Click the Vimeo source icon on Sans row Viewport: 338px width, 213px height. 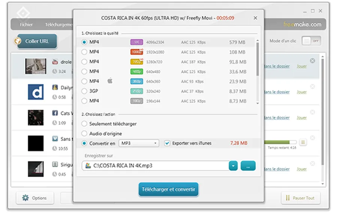pos(55,138)
